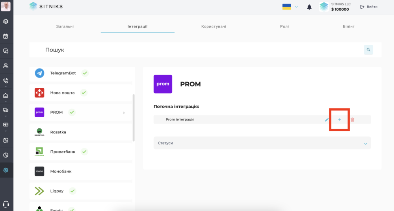
Task: Select Монобанк integration
Action: [x=81, y=171]
